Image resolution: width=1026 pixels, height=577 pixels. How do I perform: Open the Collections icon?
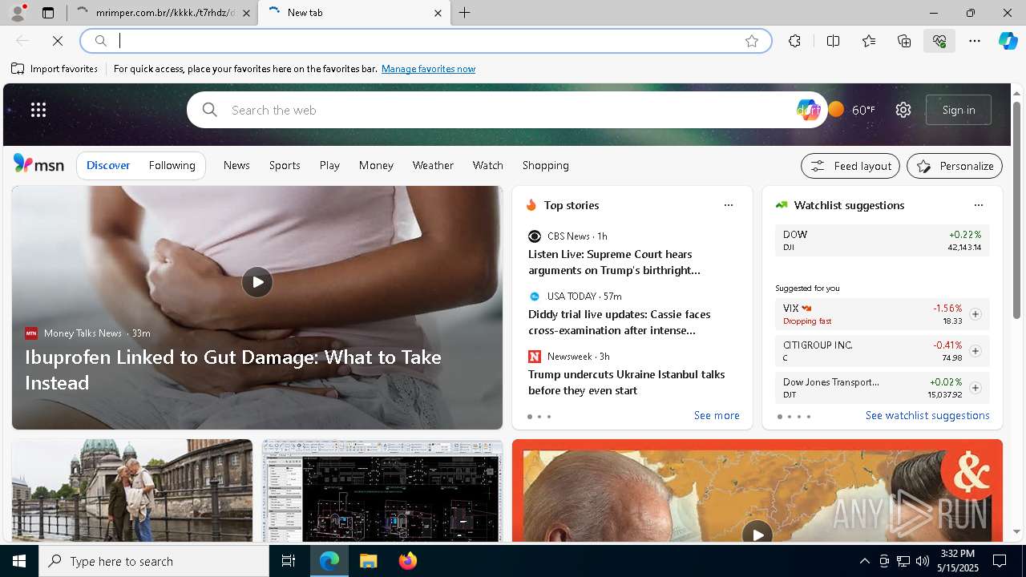pos(904,41)
